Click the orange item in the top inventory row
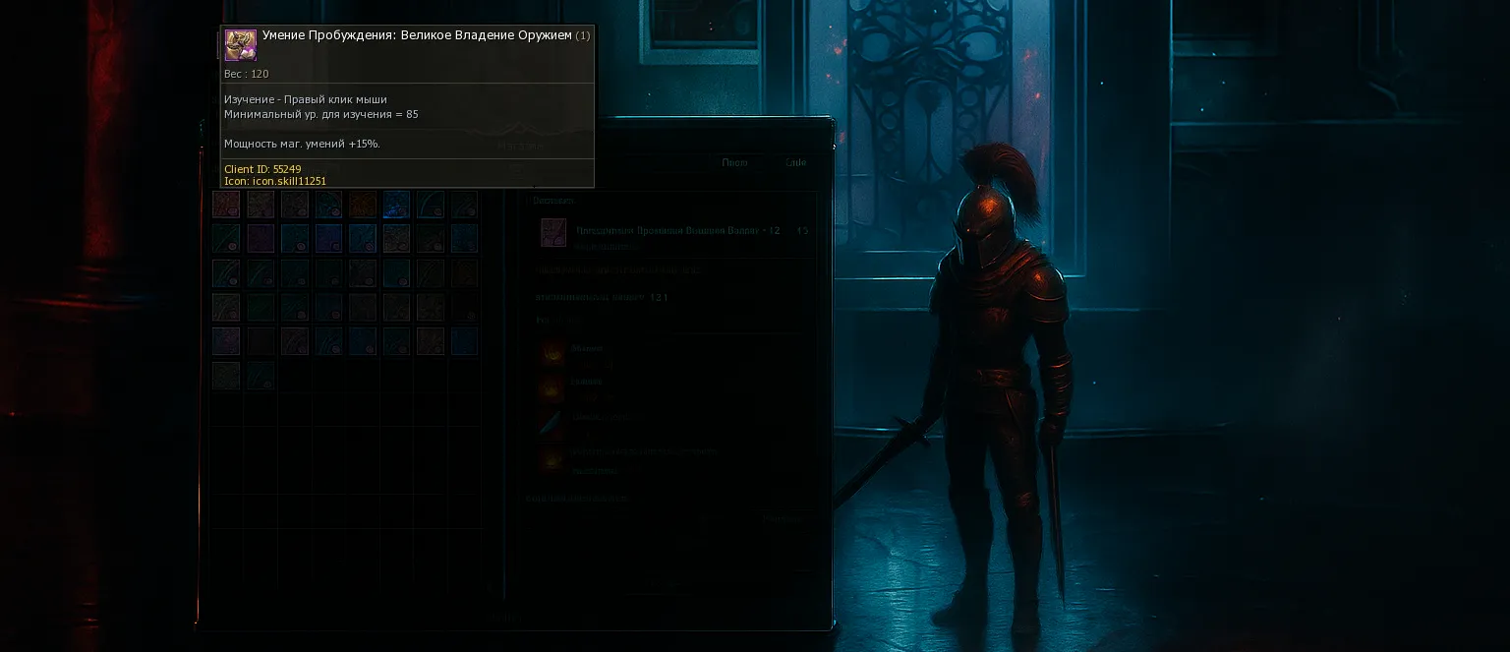This screenshot has width=1510, height=652. click(x=362, y=205)
